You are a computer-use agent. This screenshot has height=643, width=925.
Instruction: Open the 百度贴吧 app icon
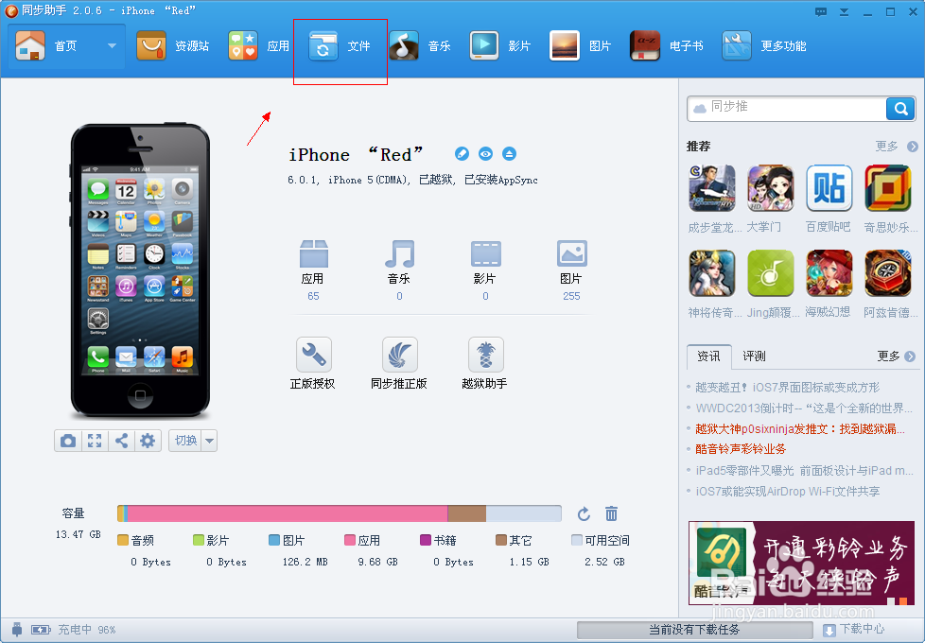coord(829,189)
